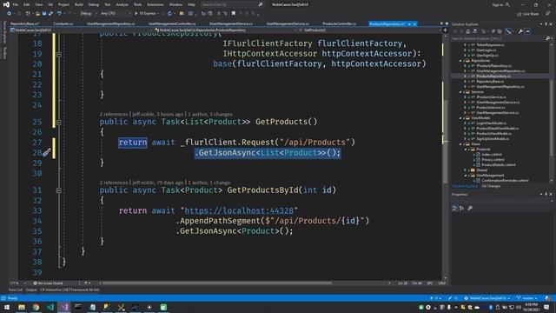Click the Visual Studio logo icon

(x=6, y=4)
